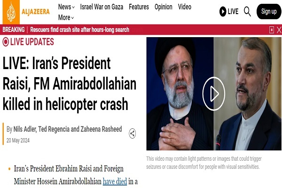Open breaking headline about rescuers finding crash site
This screenshot has width=282, height=188.
pyautogui.click(x=79, y=30)
